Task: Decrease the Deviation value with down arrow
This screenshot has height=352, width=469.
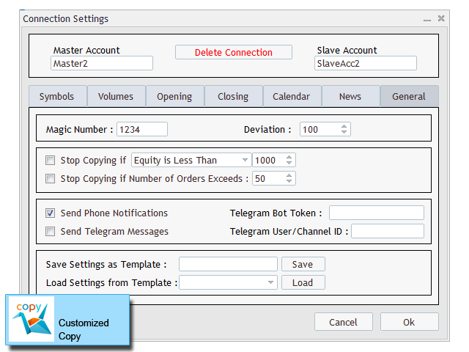Action: pyautogui.click(x=344, y=132)
